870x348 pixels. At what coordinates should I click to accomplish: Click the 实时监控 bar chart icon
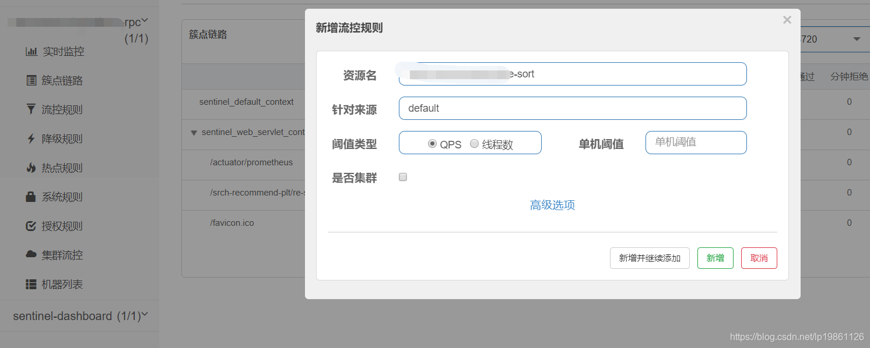pyautogui.click(x=31, y=51)
